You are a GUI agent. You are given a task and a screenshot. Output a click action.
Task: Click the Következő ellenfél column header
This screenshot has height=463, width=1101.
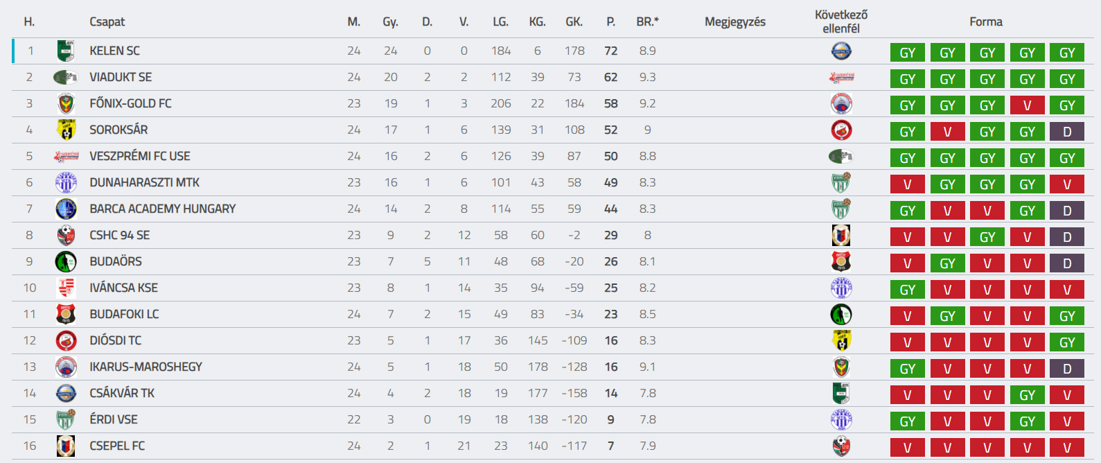[x=841, y=21]
